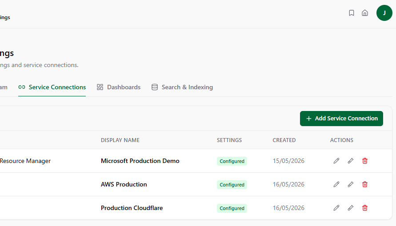396x226 pixels.
Task: Click the Production Cloudflare created date 16/05/2026
Action: click(288, 208)
